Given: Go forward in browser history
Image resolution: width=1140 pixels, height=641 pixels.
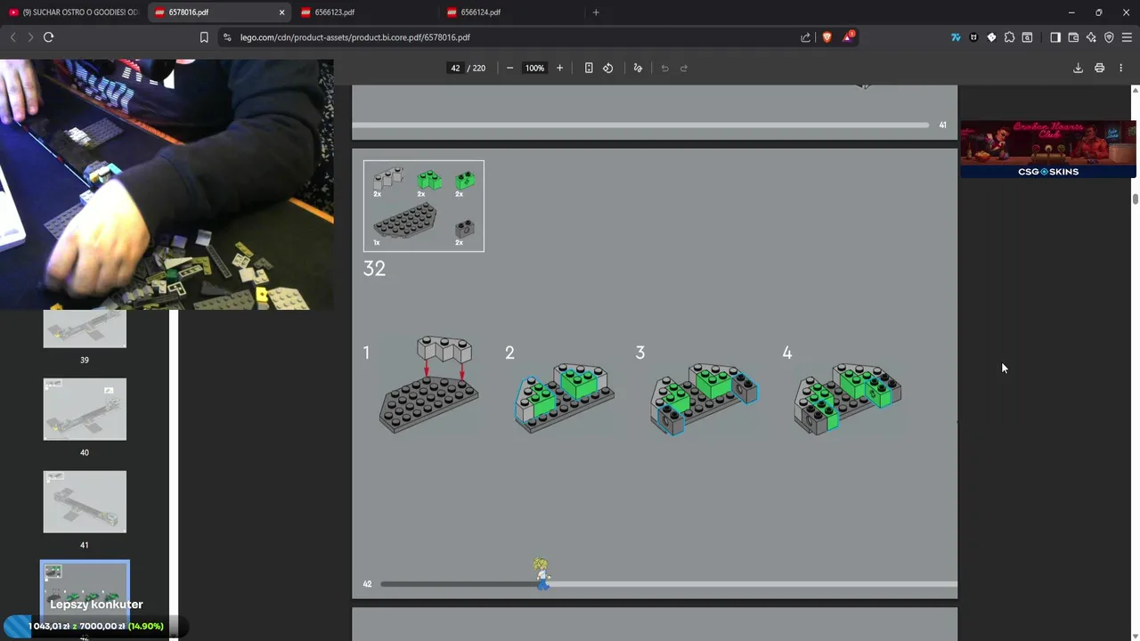Looking at the screenshot, I should 30,37.
